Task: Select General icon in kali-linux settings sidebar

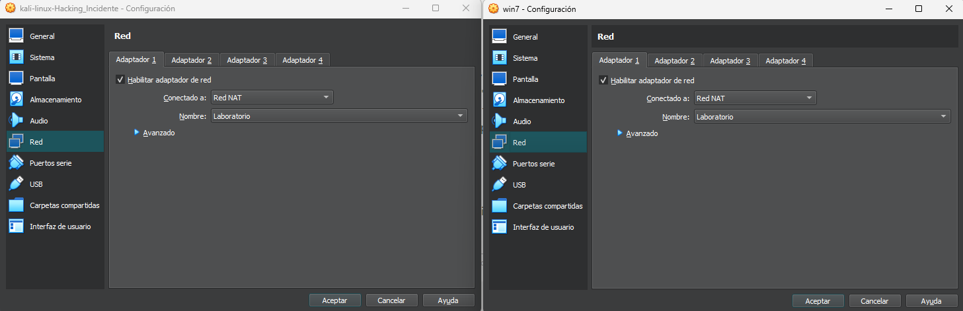Action: [17, 36]
